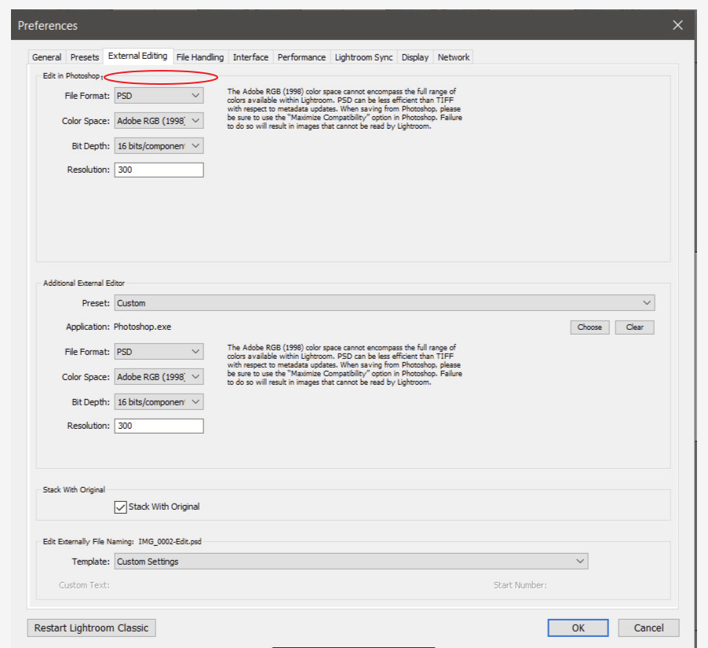Switch to the General tab

tap(46, 57)
